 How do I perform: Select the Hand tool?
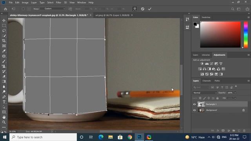point(4,117)
